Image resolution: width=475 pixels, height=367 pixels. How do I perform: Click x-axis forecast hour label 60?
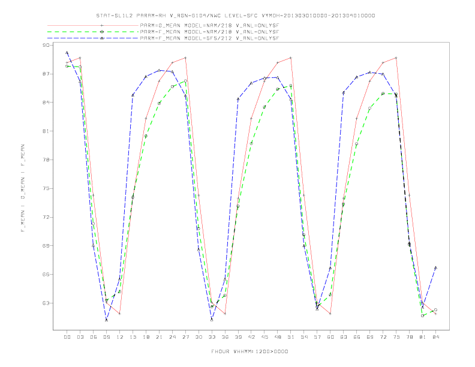[330, 337]
